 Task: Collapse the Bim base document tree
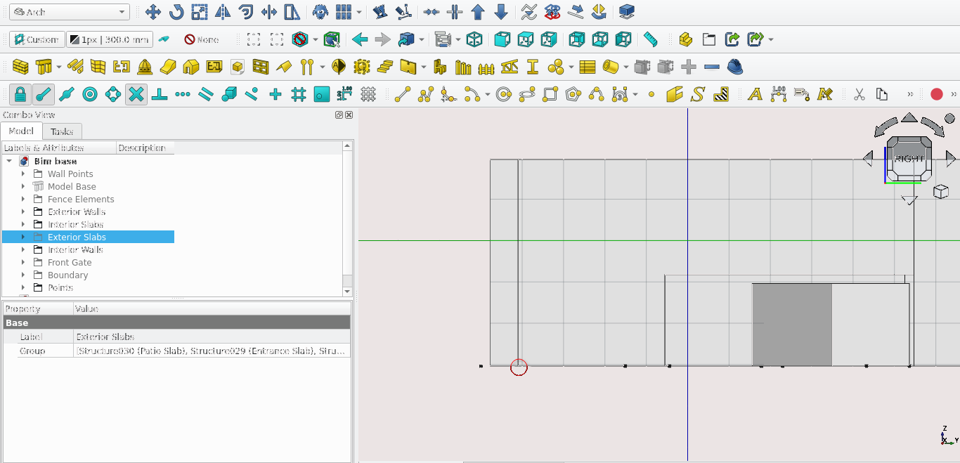click(9, 162)
